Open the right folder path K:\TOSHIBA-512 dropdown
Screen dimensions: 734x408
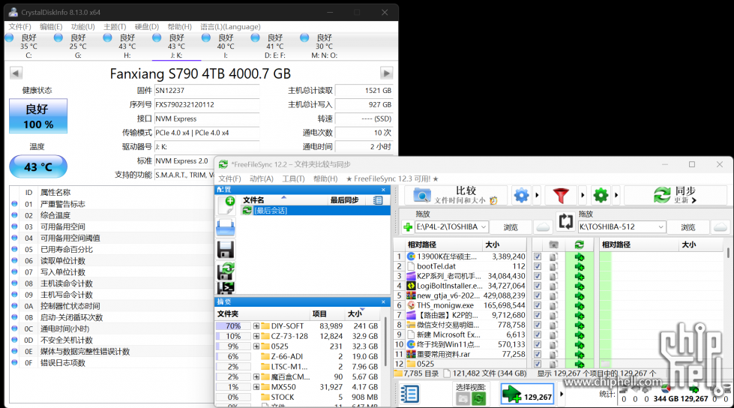tap(661, 227)
